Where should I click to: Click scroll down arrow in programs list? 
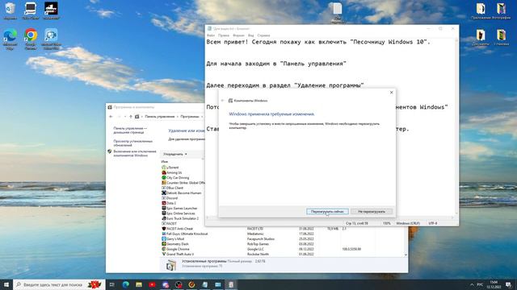click(x=406, y=255)
